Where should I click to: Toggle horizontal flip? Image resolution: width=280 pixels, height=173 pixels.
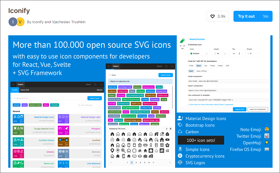(x=234, y=54)
